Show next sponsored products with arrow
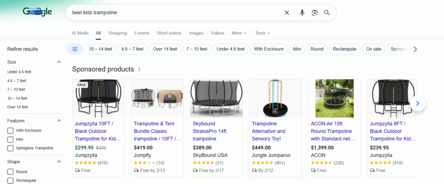 [x=418, y=103]
